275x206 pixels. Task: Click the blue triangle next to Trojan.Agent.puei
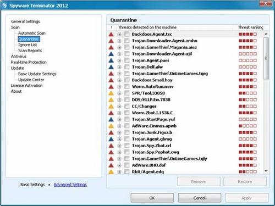click(x=111, y=60)
